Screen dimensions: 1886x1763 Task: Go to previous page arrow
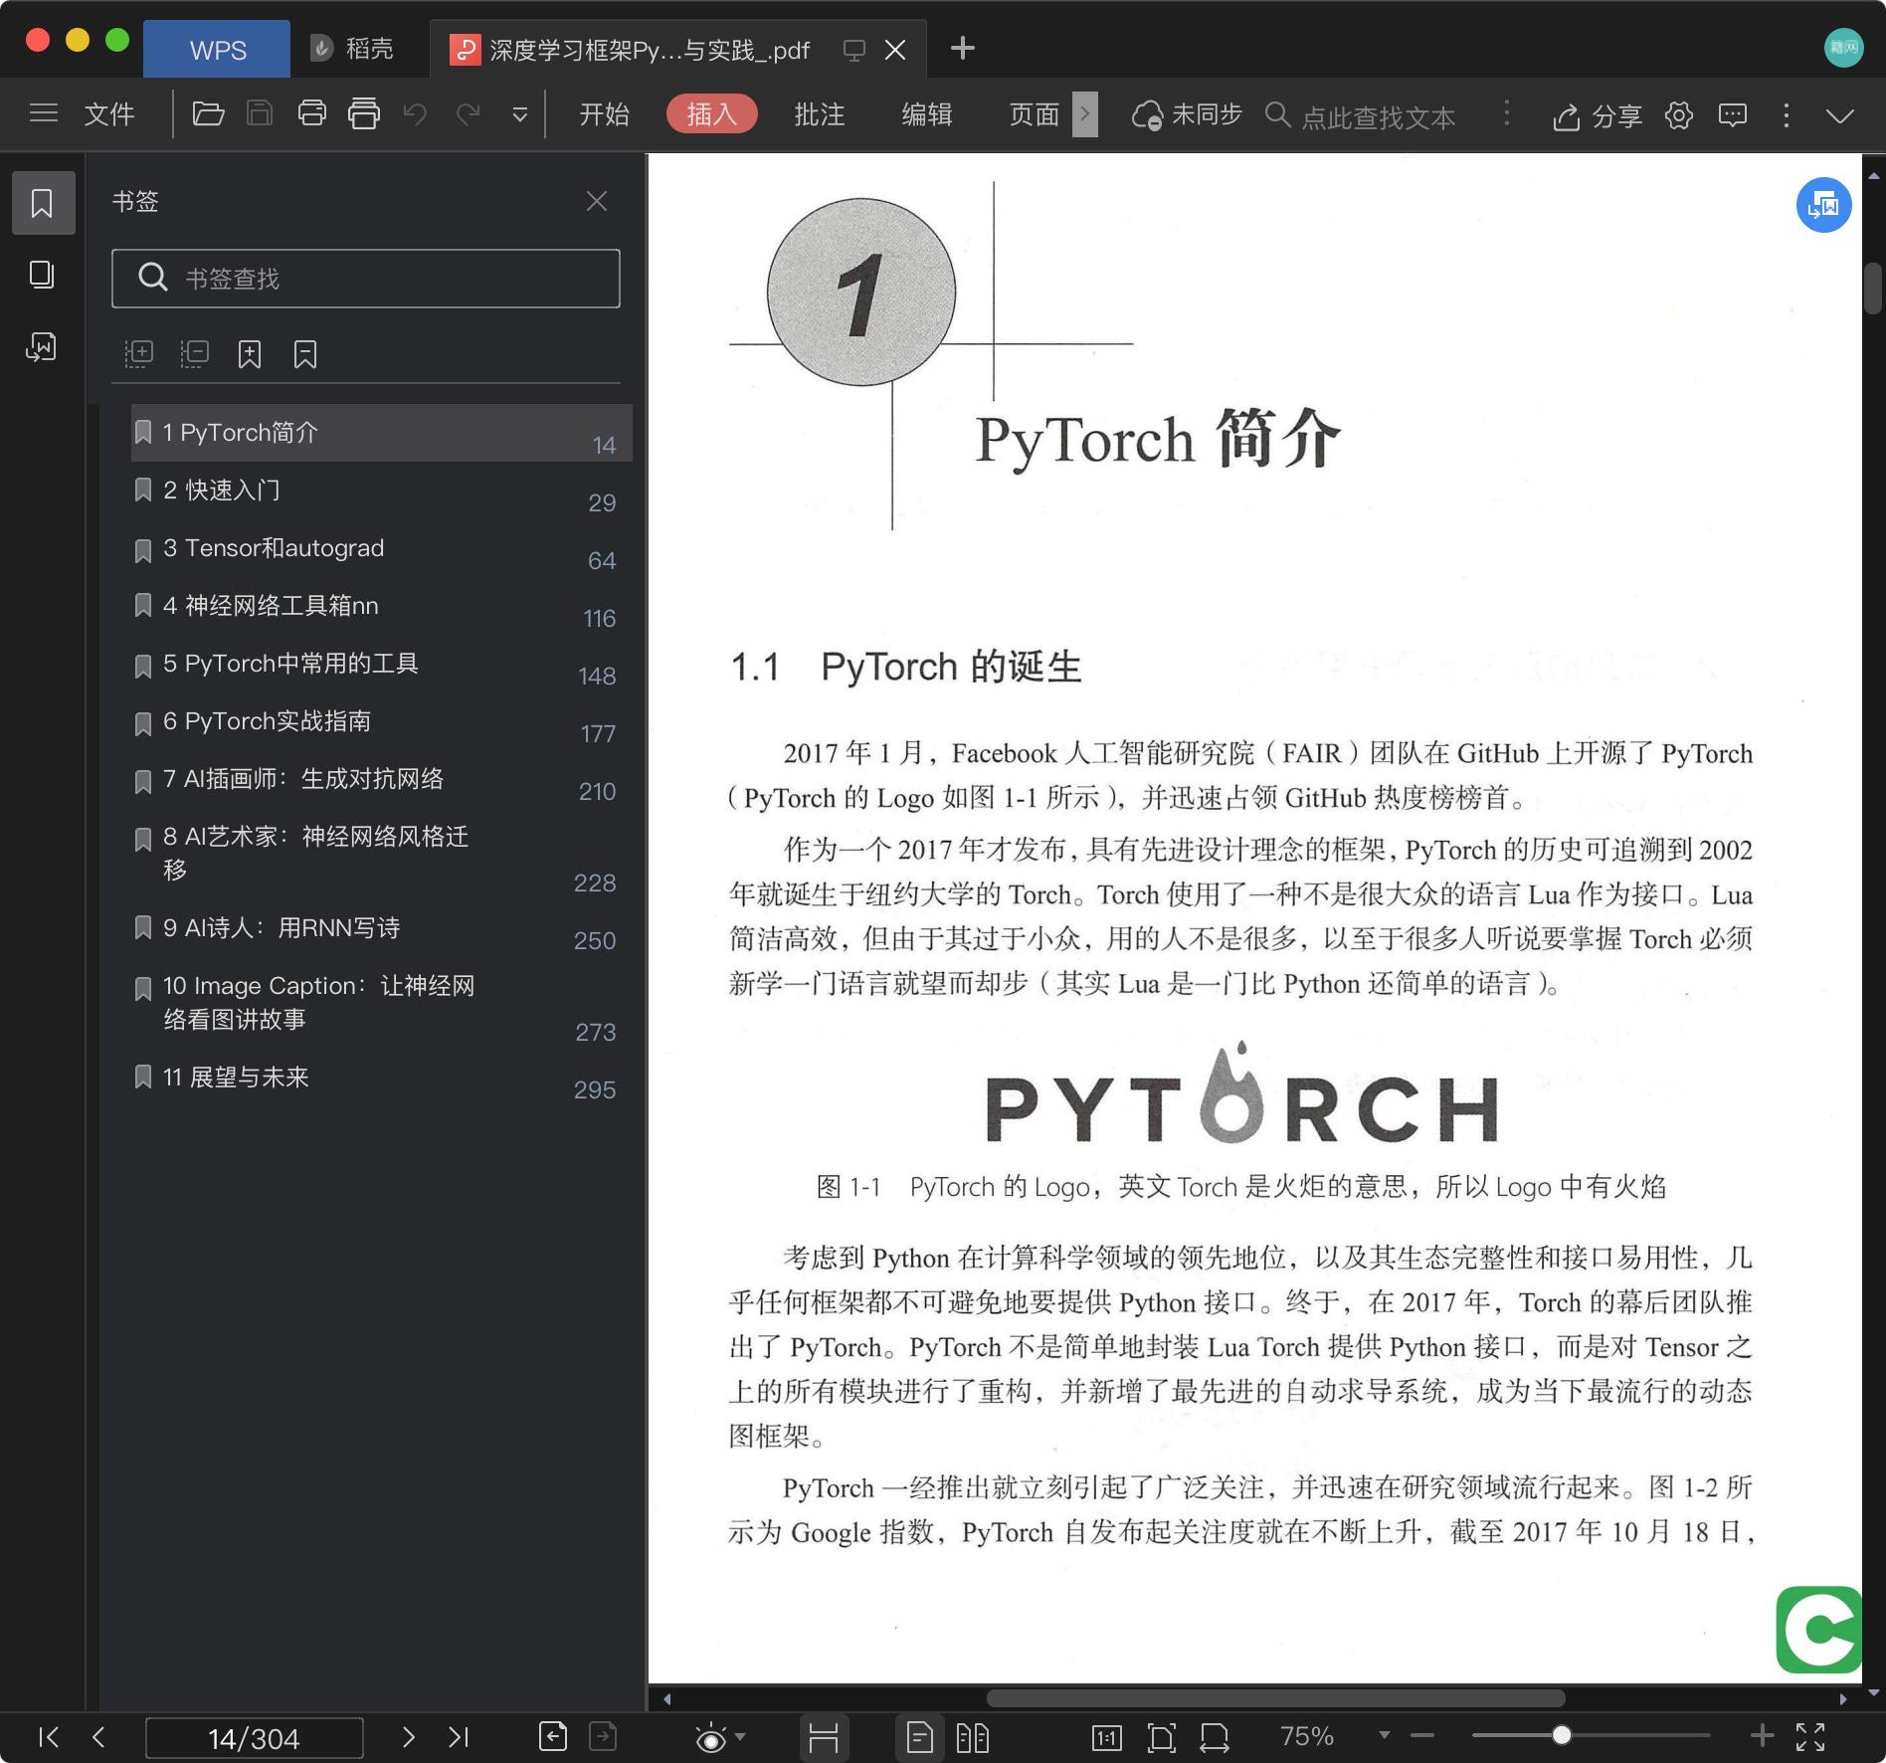click(98, 1737)
